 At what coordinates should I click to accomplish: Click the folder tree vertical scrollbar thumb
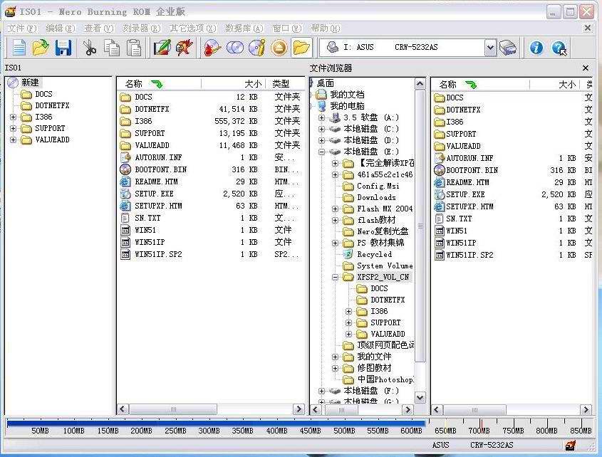point(420,226)
